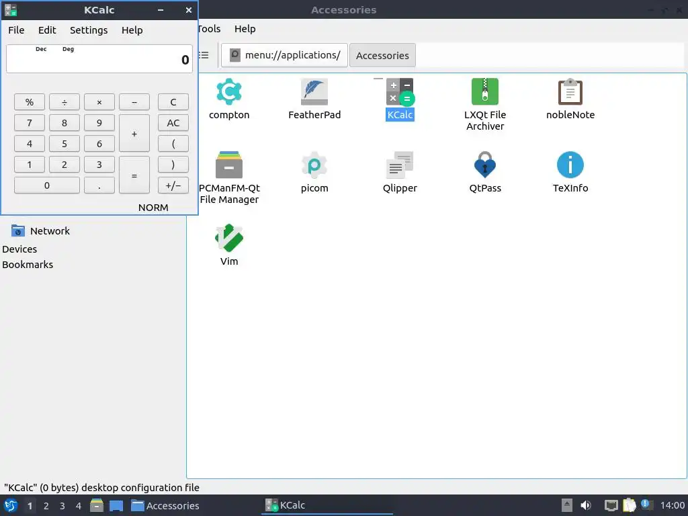
Task: Click digit 9 on calculator
Action: point(99,123)
